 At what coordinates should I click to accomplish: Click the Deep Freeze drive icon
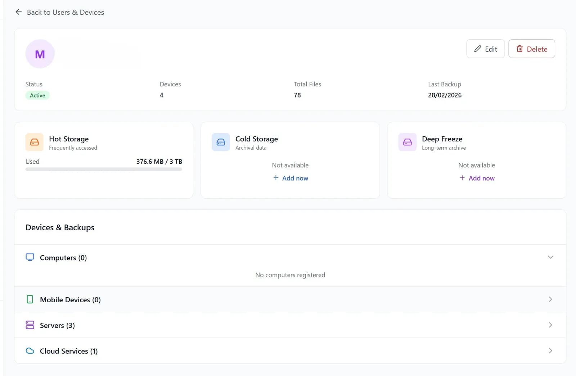407,142
